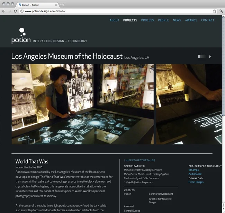This screenshot has height=213, width=225.
Task: Click the Central Europe credit entry
Action: (x=132, y=211)
